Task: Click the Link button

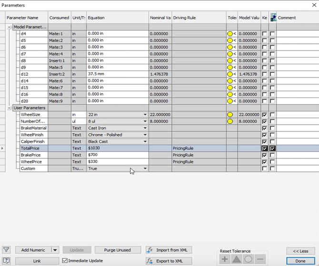Action: (x=37, y=261)
